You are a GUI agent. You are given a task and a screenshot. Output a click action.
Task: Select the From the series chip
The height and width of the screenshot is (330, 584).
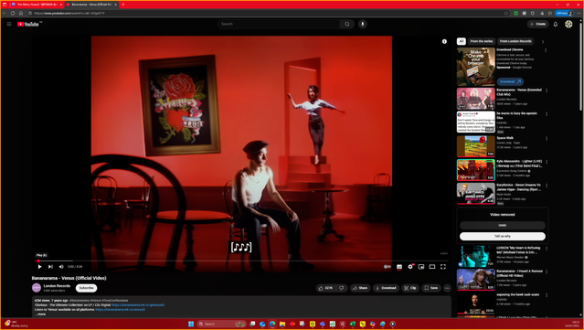pyautogui.click(x=482, y=41)
